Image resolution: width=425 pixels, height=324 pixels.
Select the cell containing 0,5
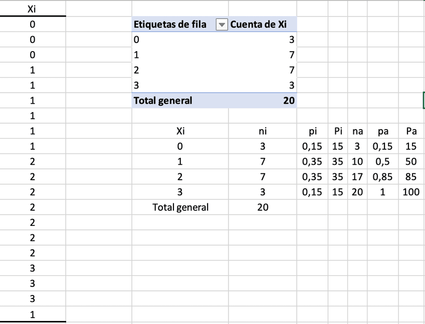(x=383, y=162)
